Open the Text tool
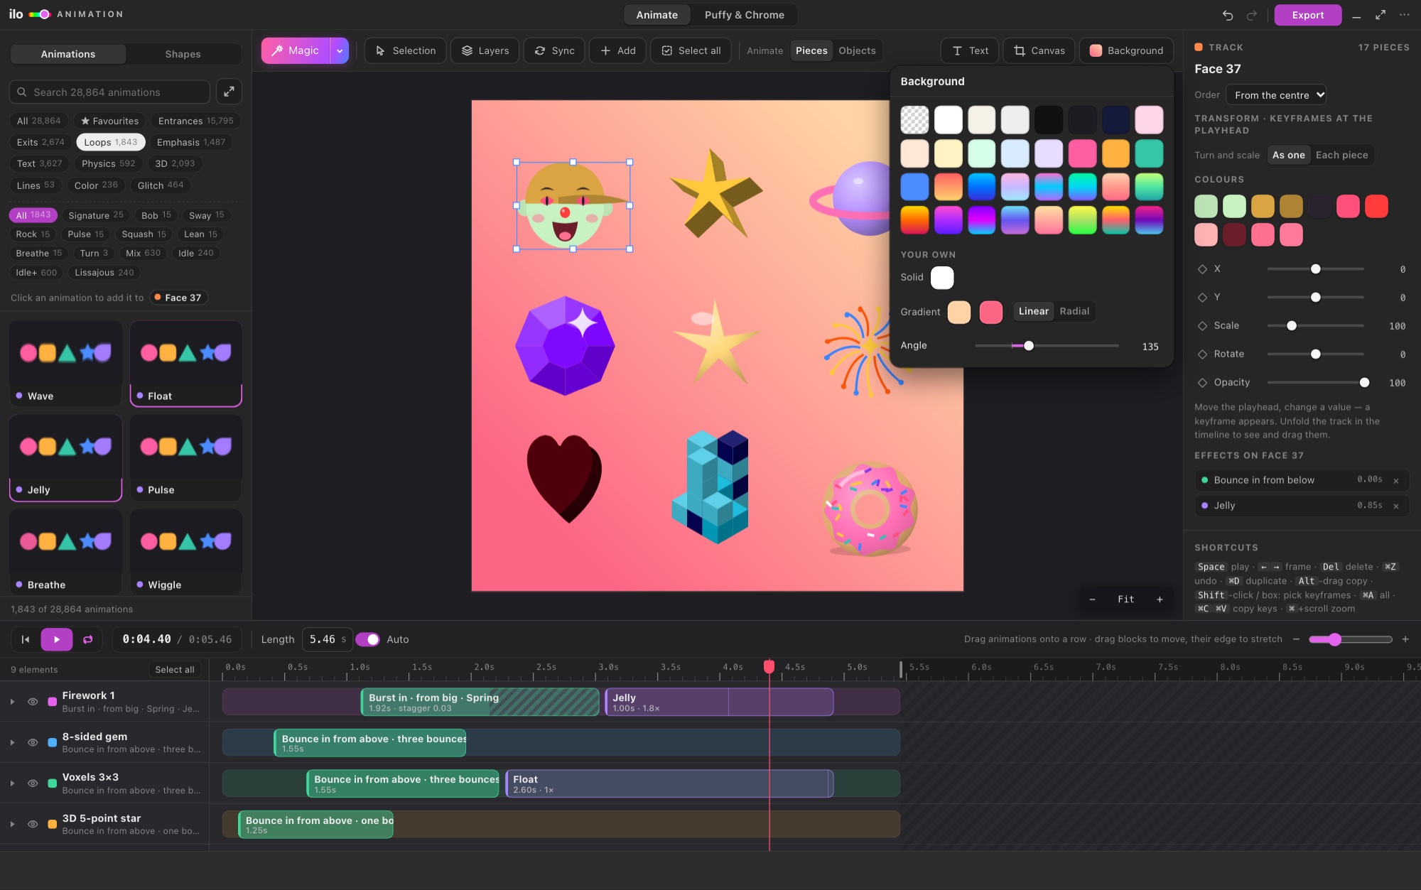This screenshot has height=890, width=1421. 970,50
